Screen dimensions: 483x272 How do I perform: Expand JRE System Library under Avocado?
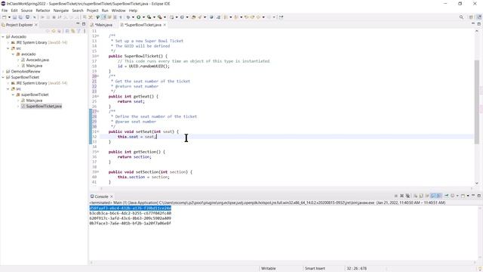tap(8, 42)
